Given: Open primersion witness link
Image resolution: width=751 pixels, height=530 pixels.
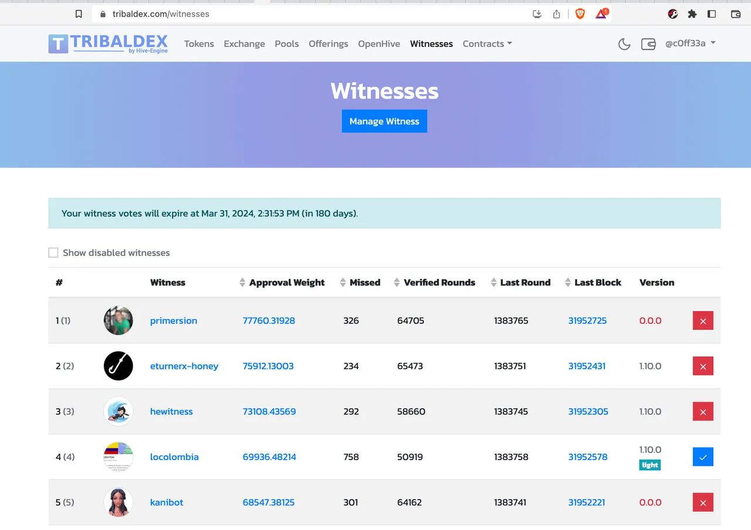Looking at the screenshot, I should 174,320.
